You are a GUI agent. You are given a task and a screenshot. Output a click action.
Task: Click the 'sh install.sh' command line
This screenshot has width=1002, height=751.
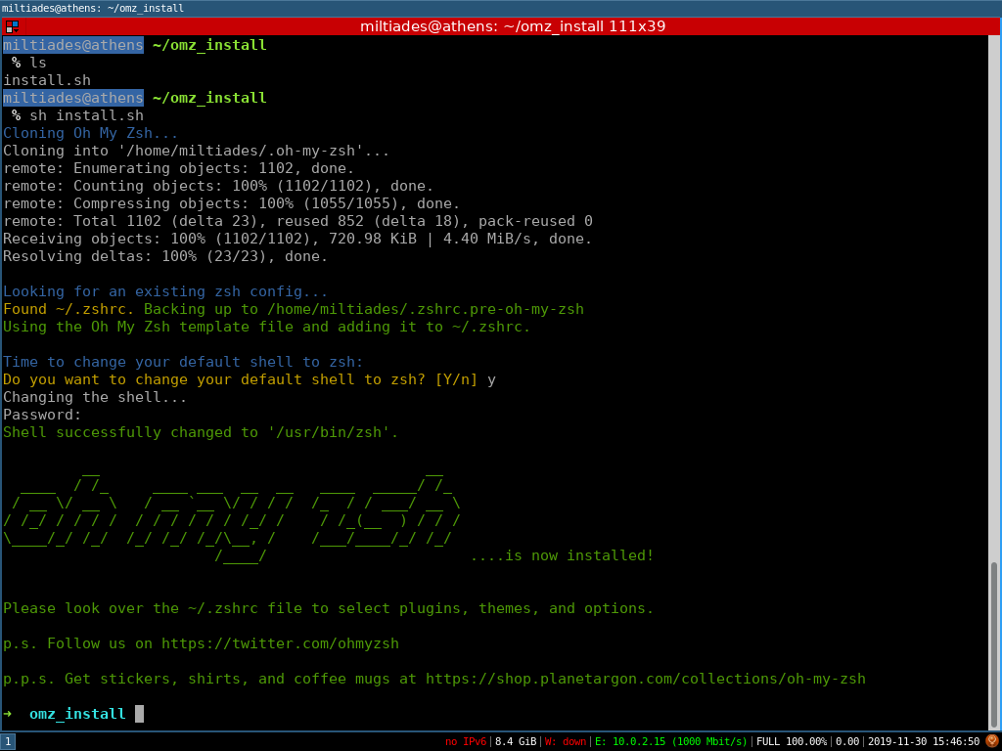click(x=86, y=115)
